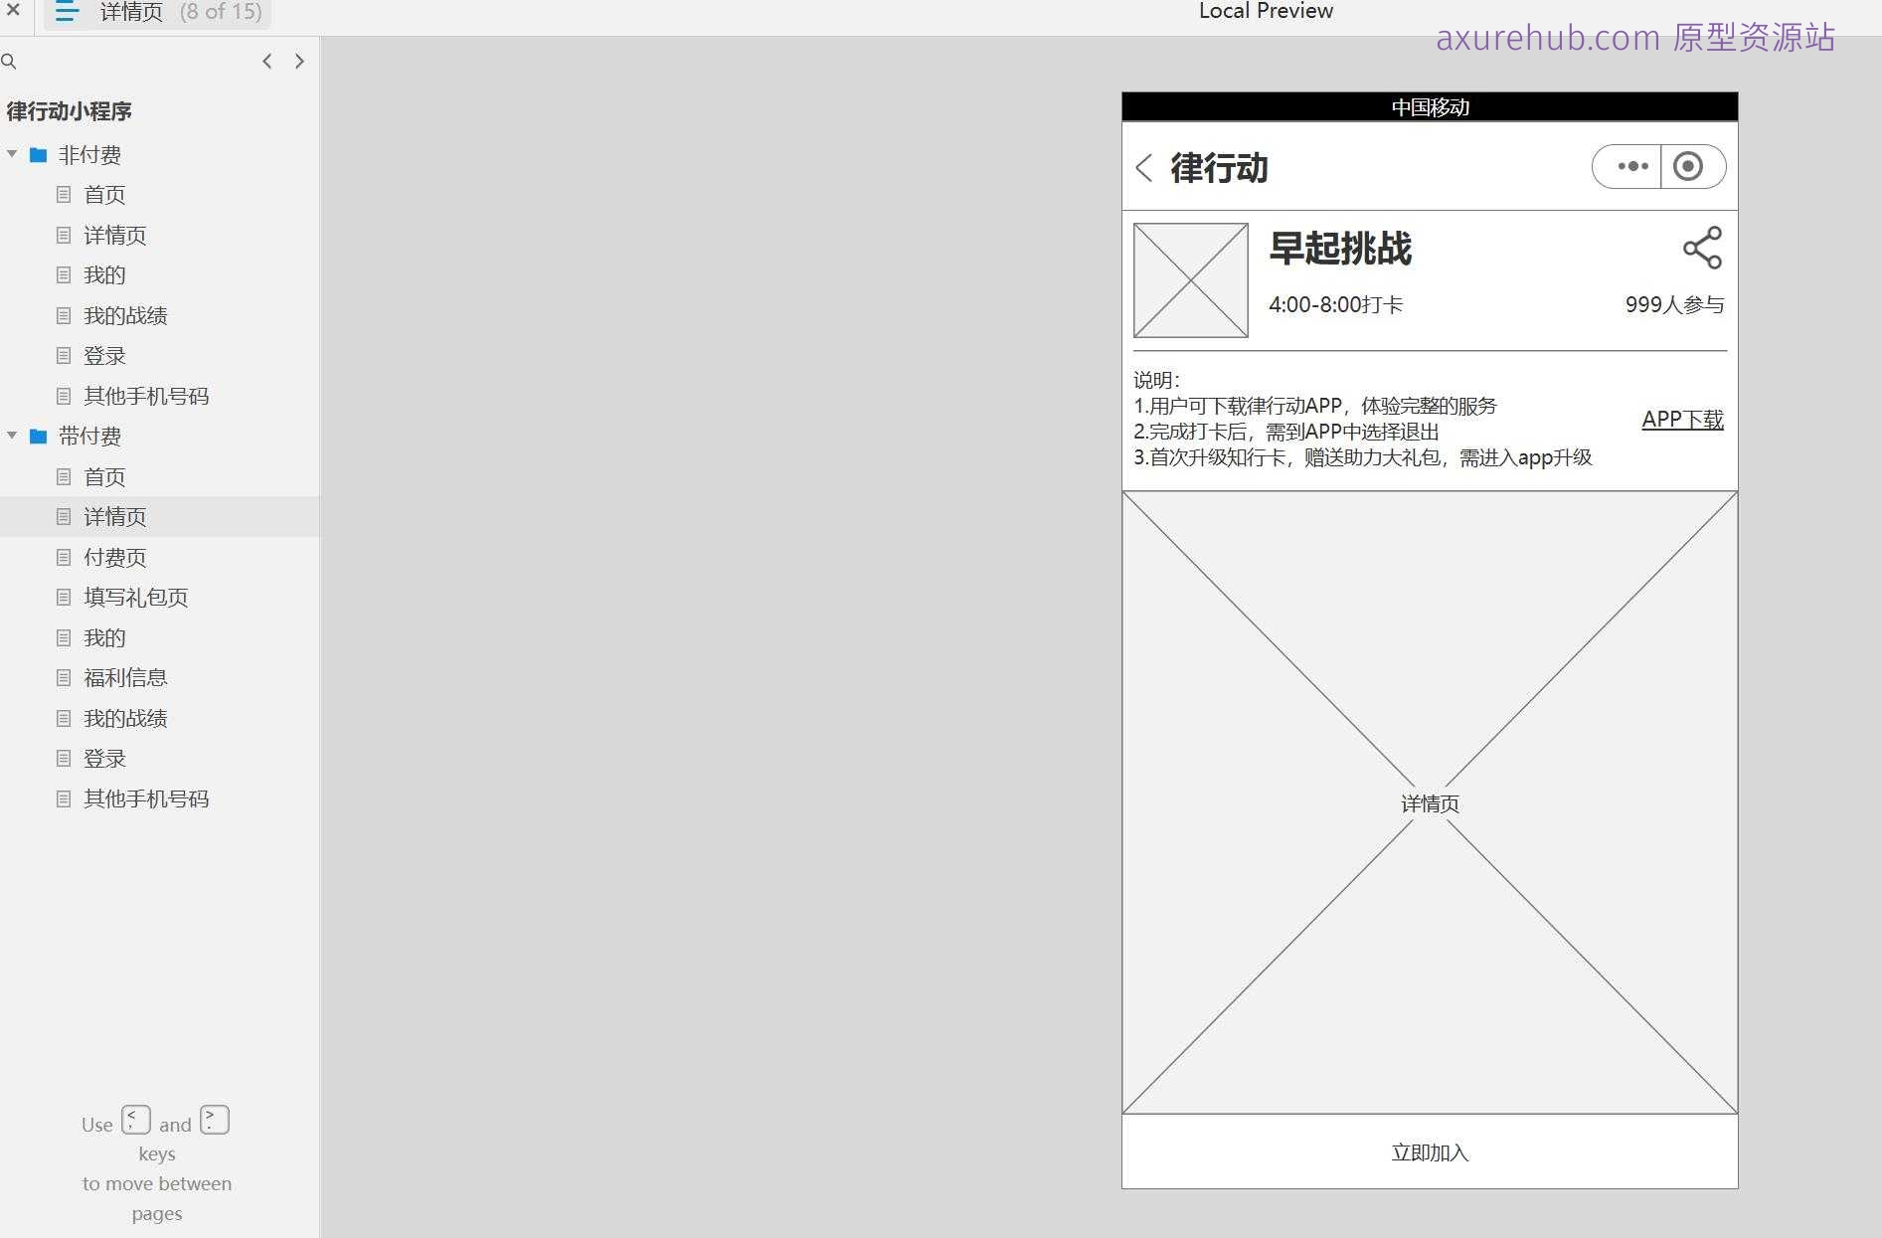Click the page icon next to 付费页
Viewport: 1882px width, 1238px height.
coord(64,558)
